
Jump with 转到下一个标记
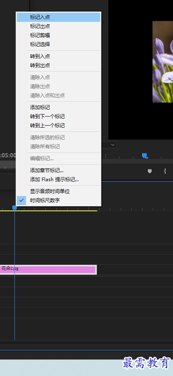58,117
